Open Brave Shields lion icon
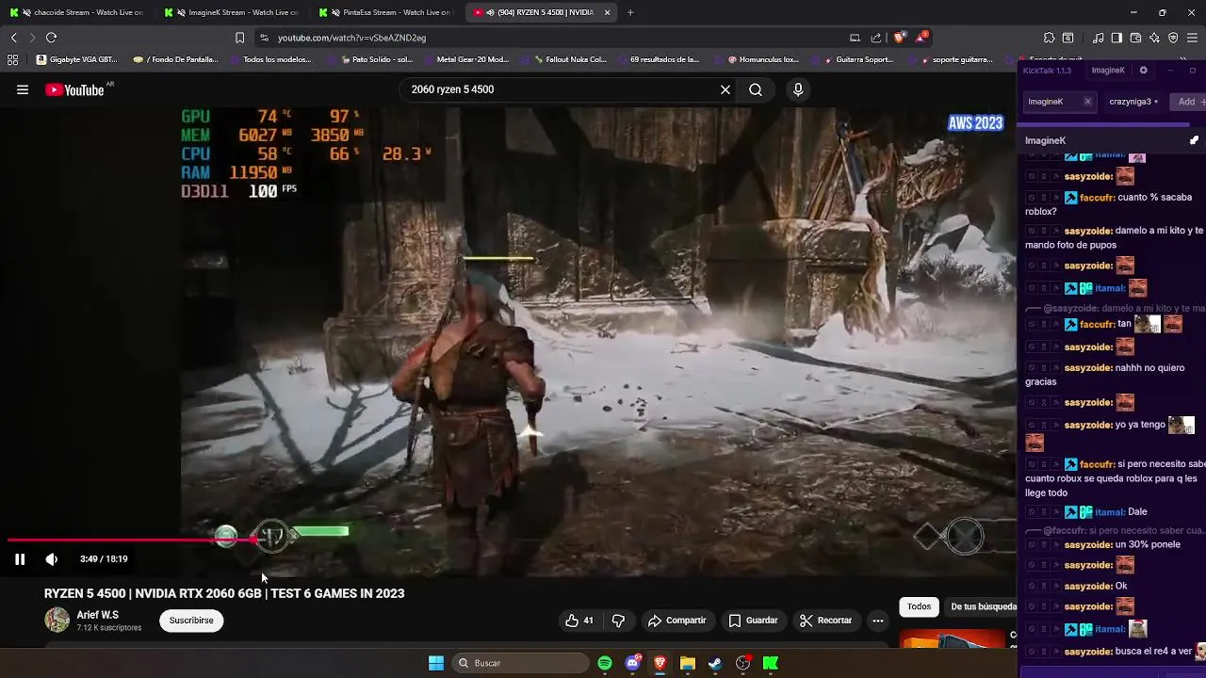Image resolution: width=1206 pixels, height=678 pixels. 900,38
